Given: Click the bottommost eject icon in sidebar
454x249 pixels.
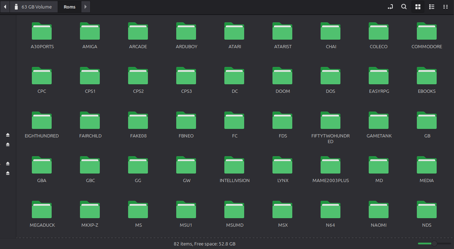Looking at the screenshot, I should click(8, 173).
